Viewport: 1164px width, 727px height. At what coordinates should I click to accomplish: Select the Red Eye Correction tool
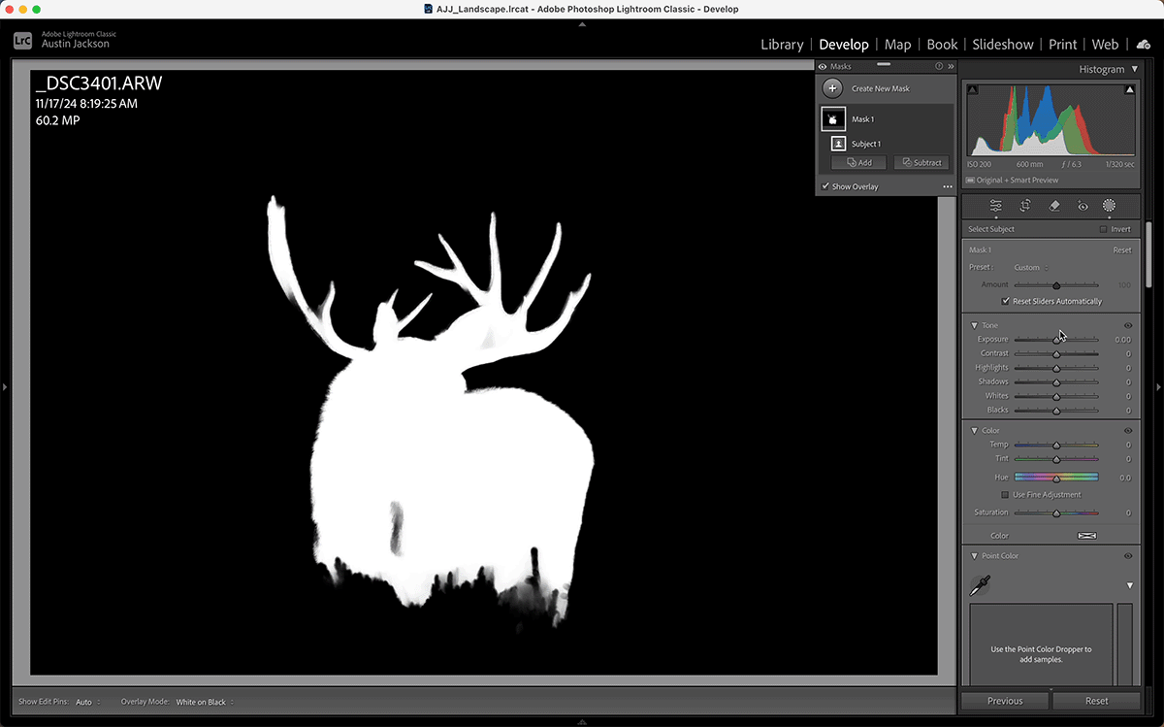[x=1083, y=206]
